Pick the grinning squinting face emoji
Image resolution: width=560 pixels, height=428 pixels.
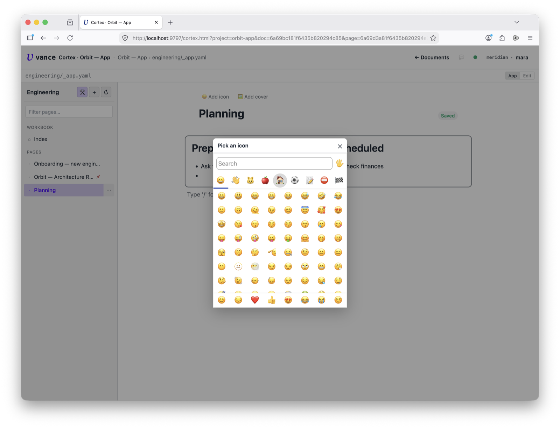pos(288,196)
